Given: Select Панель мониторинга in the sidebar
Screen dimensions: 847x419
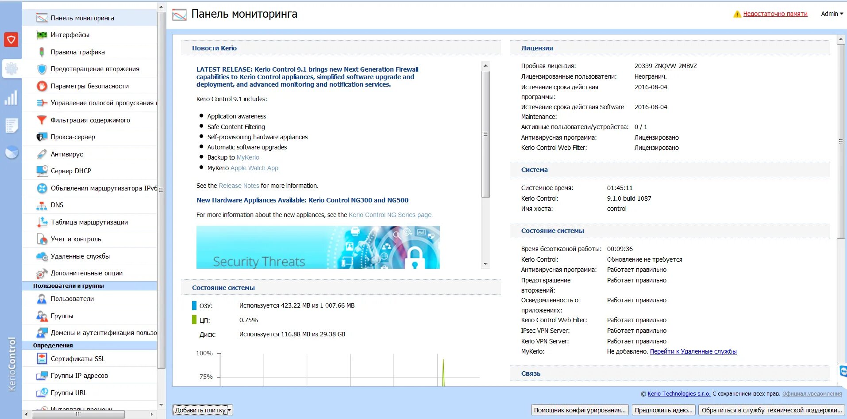Looking at the screenshot, I should 89,18.
